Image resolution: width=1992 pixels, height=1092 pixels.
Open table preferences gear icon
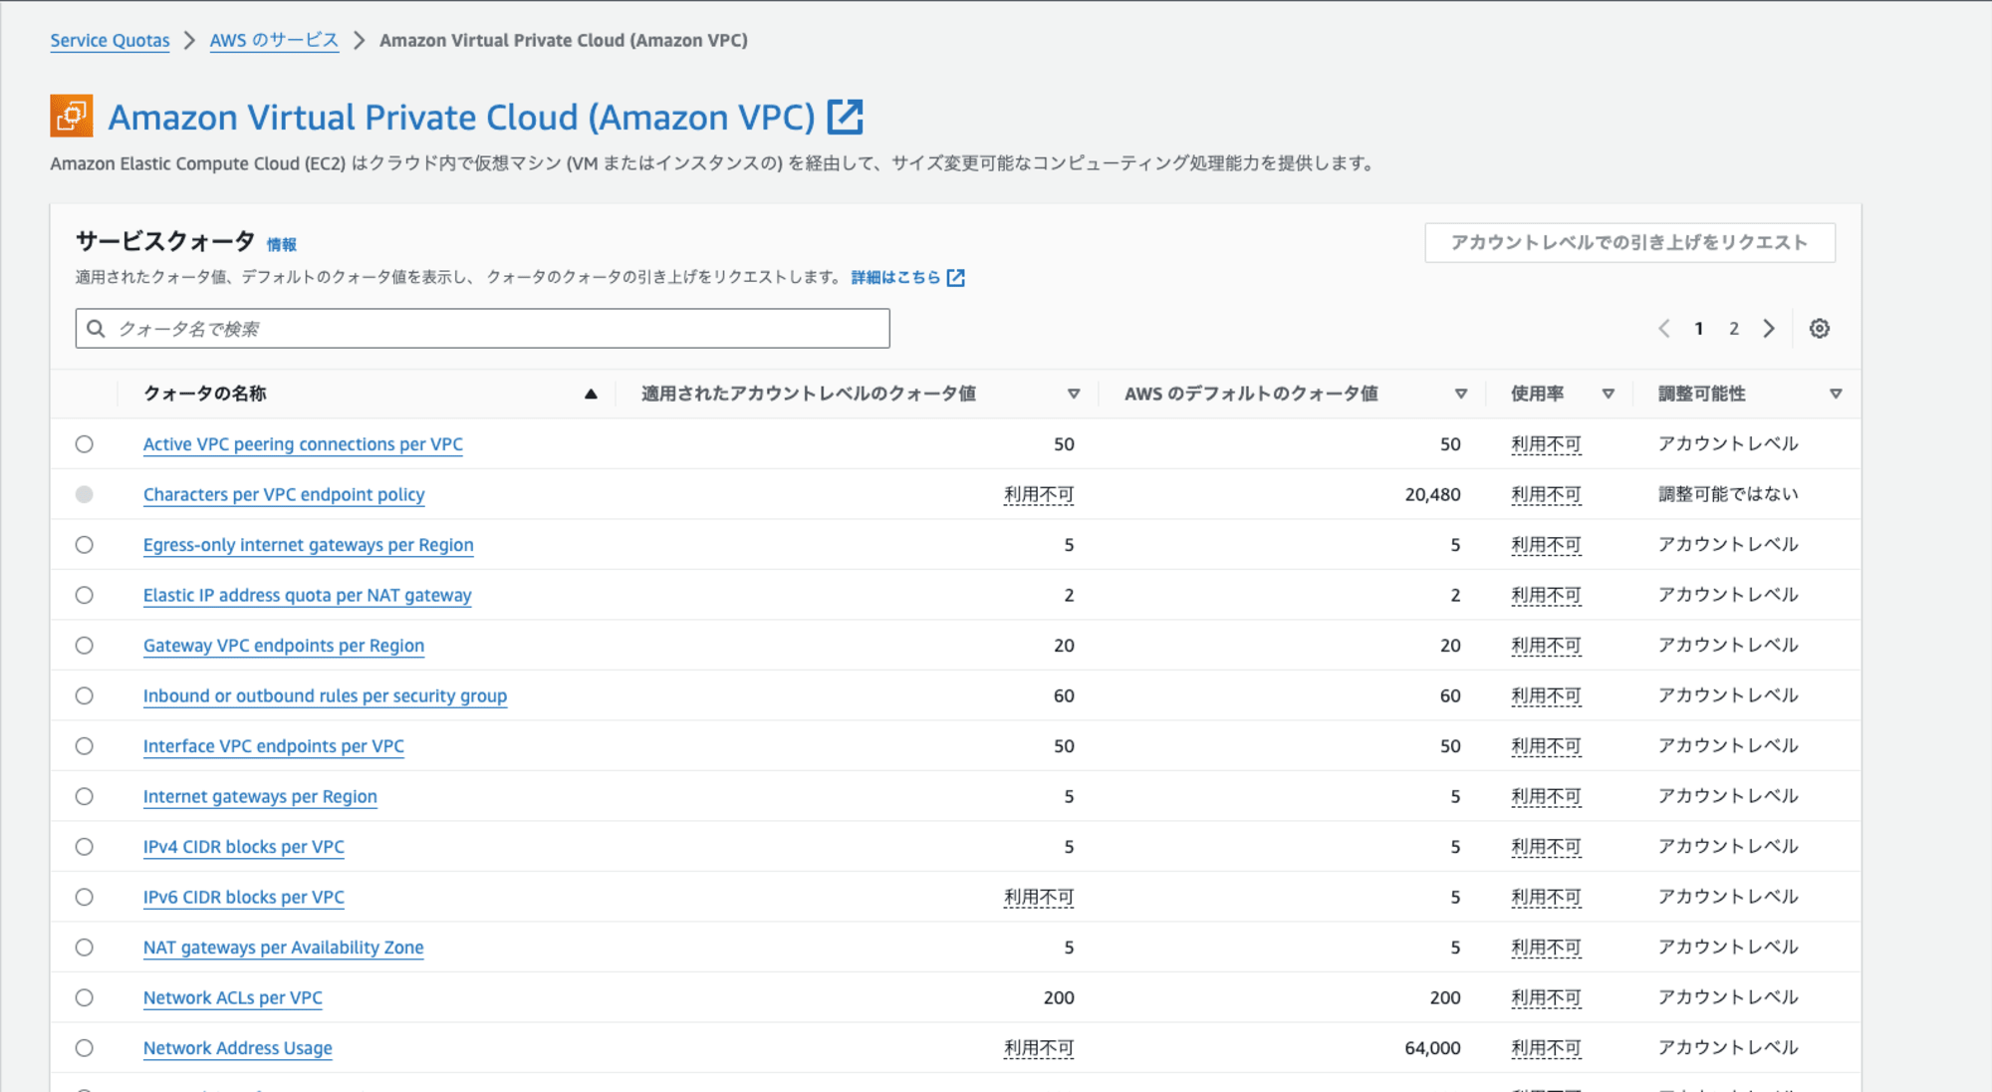click(1820, 329)
